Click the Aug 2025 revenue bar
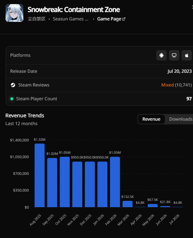193x238 pixels. [x=40, y=175]
